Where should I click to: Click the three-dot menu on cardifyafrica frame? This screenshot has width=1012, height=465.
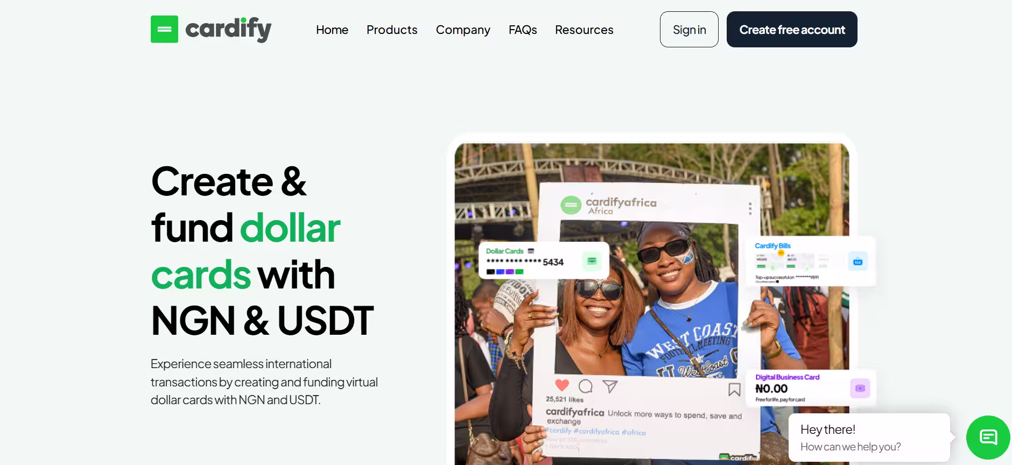click(750, 208)
